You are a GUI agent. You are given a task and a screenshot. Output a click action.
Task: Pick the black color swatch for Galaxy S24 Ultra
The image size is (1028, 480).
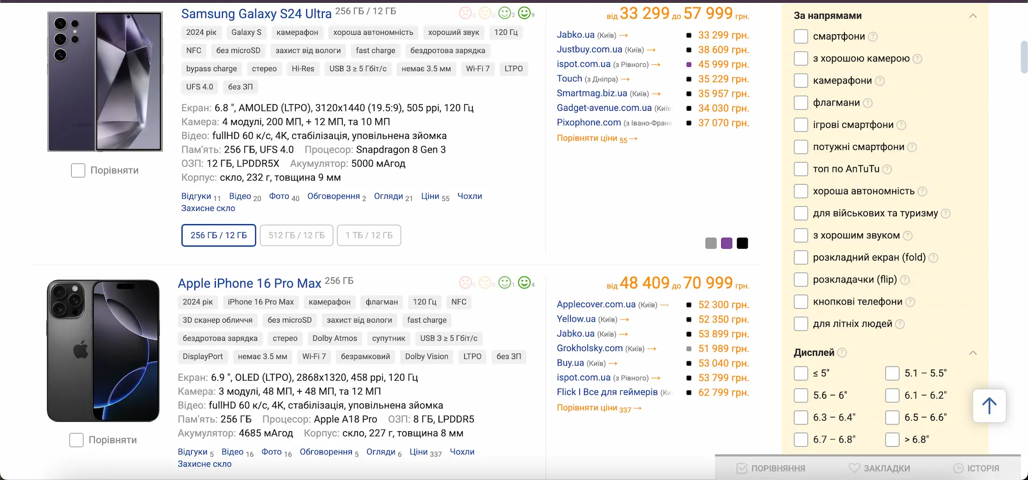[743, 243]
